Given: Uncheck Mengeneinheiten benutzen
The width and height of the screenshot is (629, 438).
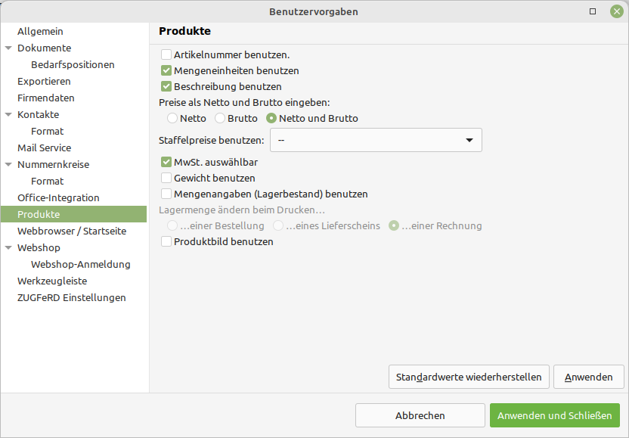Looking at the screenshot, I should click(x=166, y=70).
